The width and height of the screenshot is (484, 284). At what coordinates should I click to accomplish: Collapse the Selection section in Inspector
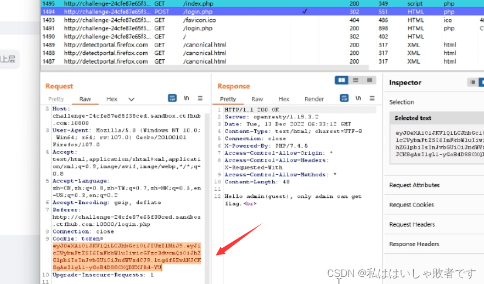[x=402, y=102]
